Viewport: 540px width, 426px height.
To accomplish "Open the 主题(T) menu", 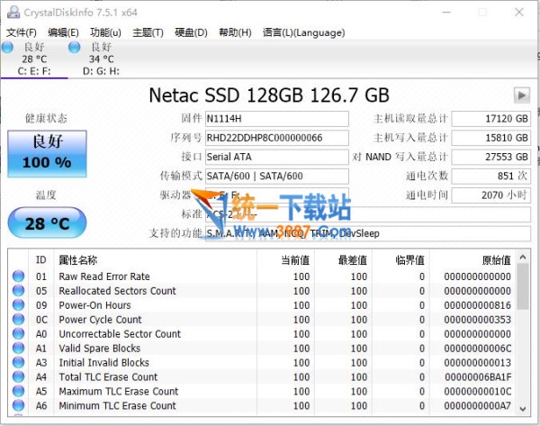I will 148,32.
